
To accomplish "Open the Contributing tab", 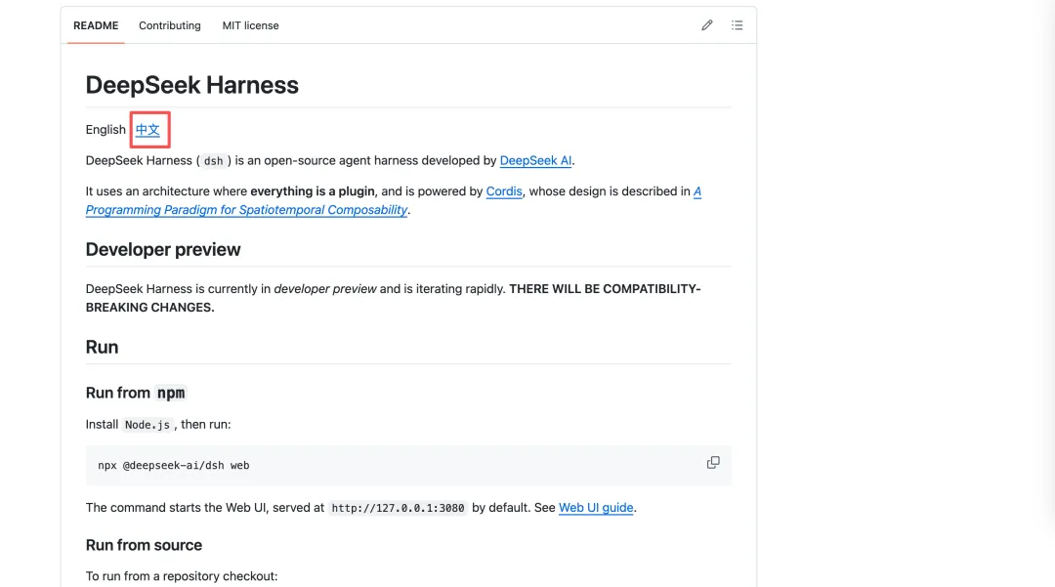I will [170, 25].
